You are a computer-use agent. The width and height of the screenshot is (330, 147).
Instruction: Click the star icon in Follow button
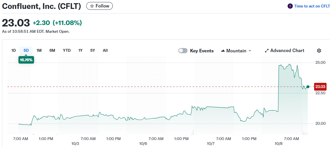tap(92, 6)
